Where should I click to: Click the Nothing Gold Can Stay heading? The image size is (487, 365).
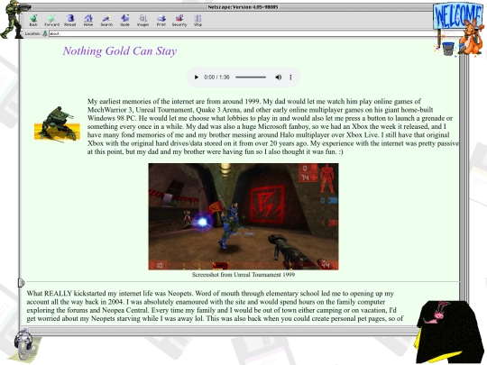pos(120,50)
